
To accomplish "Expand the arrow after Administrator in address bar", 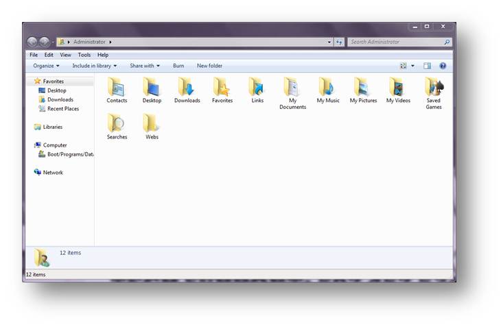I will click(x=110, y=42).
